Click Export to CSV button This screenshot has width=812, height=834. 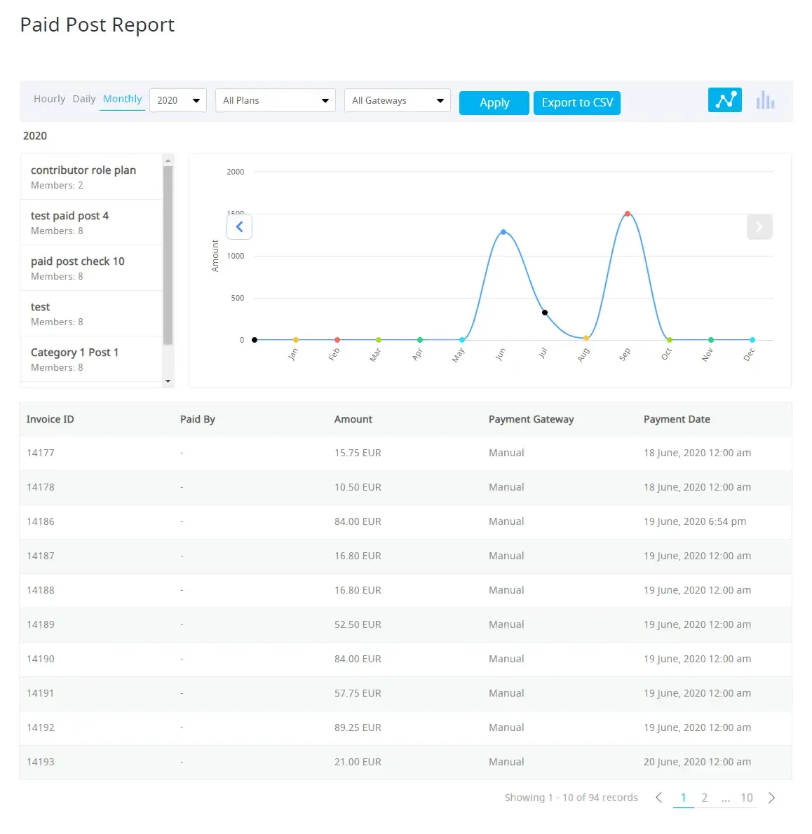pyautogui.click(x=576, y=102)
